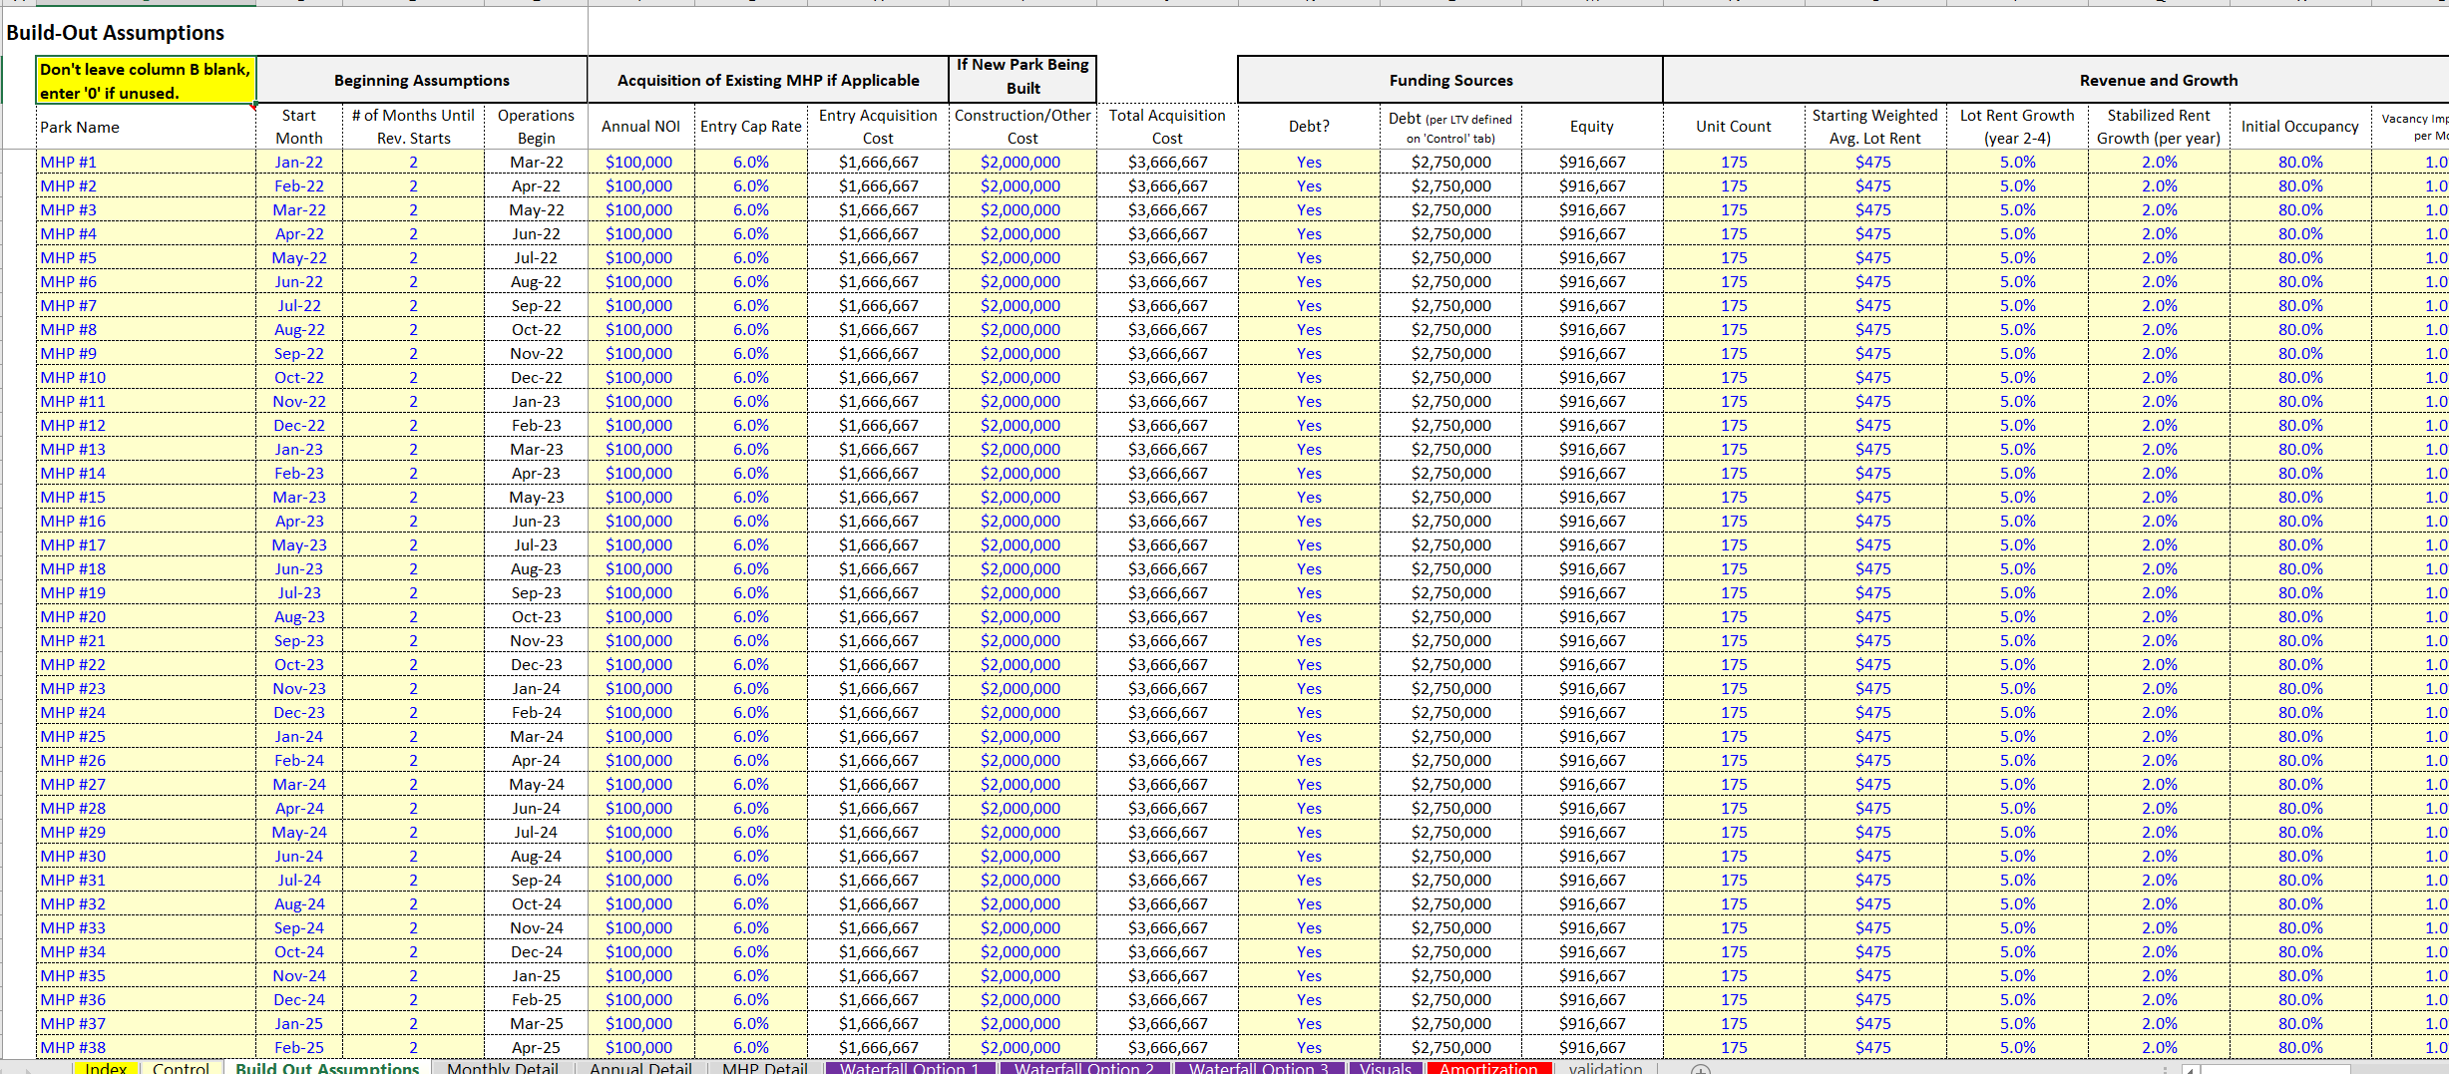Click the yellow 'Don't leave column B blank' note
2449x1074 pixels.
pos(146,81)
